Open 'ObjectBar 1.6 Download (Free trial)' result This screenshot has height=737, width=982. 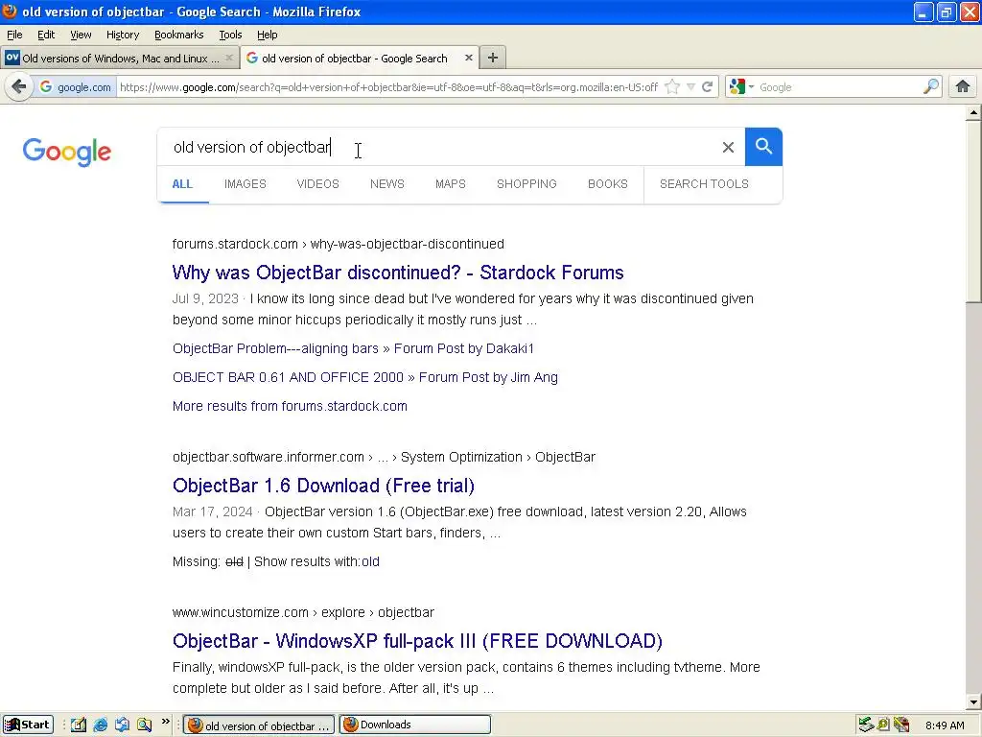pyautogui.click(x=323, y=486)
